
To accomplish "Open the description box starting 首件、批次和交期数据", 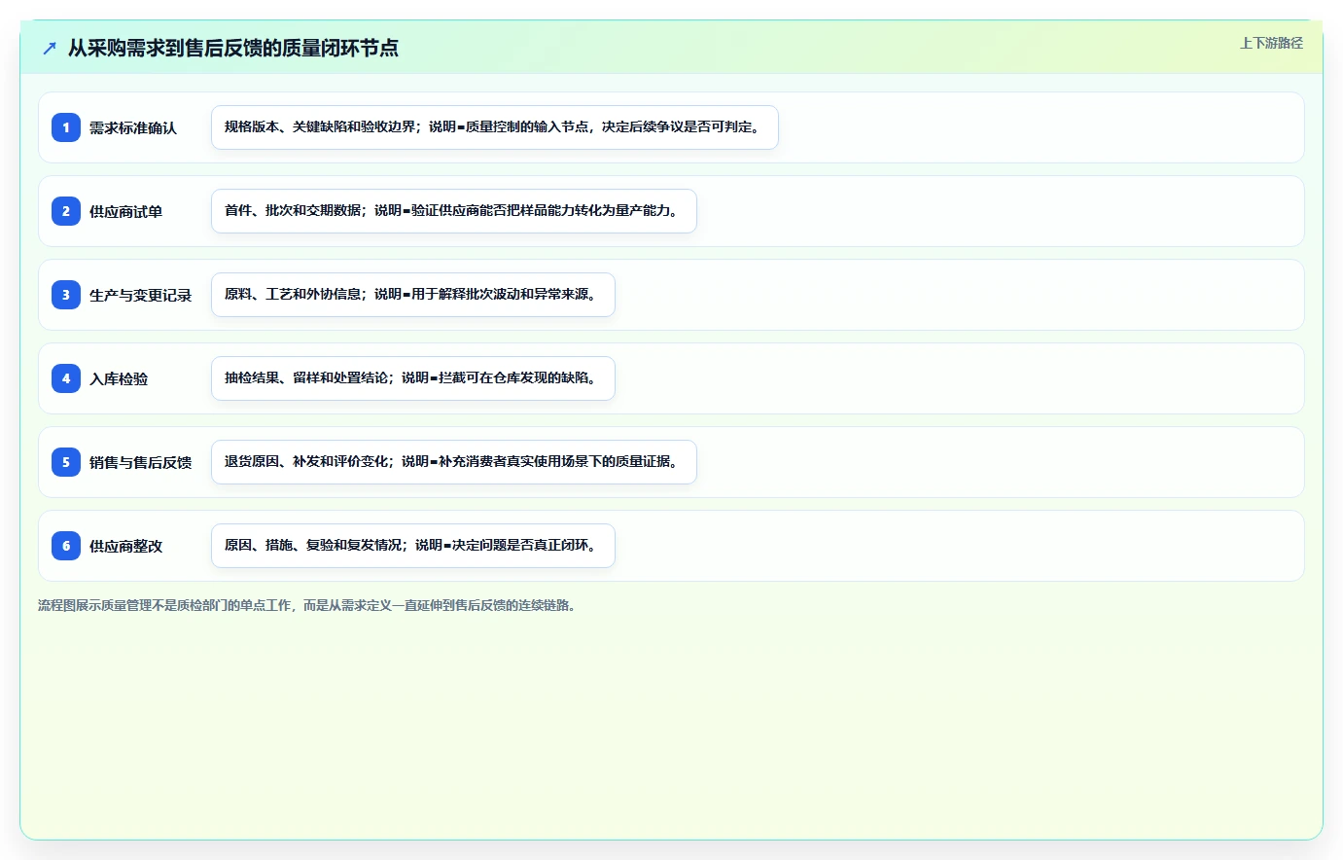I will [x=454, y=211].
